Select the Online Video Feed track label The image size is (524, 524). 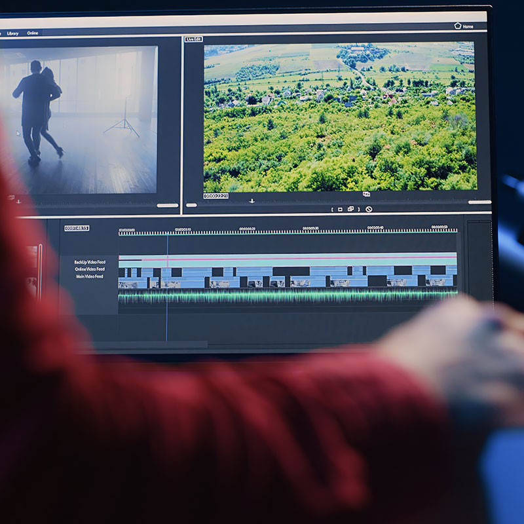[90, 269]
